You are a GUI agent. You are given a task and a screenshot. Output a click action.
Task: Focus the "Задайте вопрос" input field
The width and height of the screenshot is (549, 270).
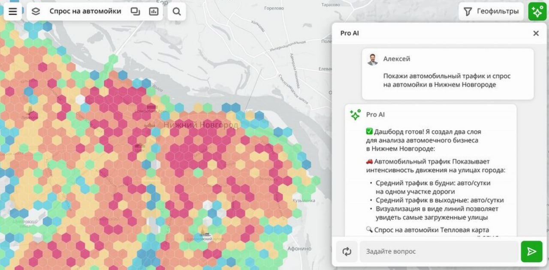438,252
